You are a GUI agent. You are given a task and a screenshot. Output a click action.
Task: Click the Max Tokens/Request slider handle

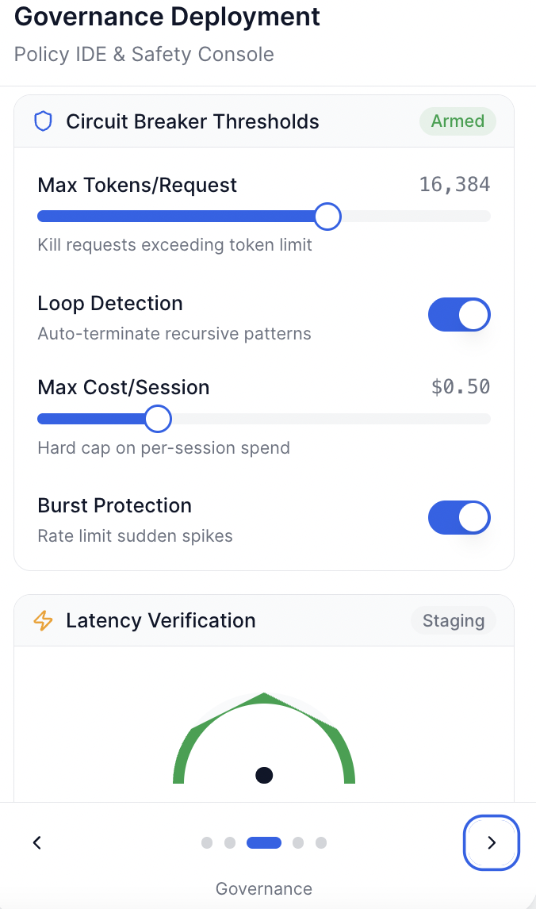tap(327, 216)
